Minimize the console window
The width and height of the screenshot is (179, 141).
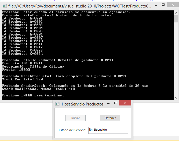156,5
